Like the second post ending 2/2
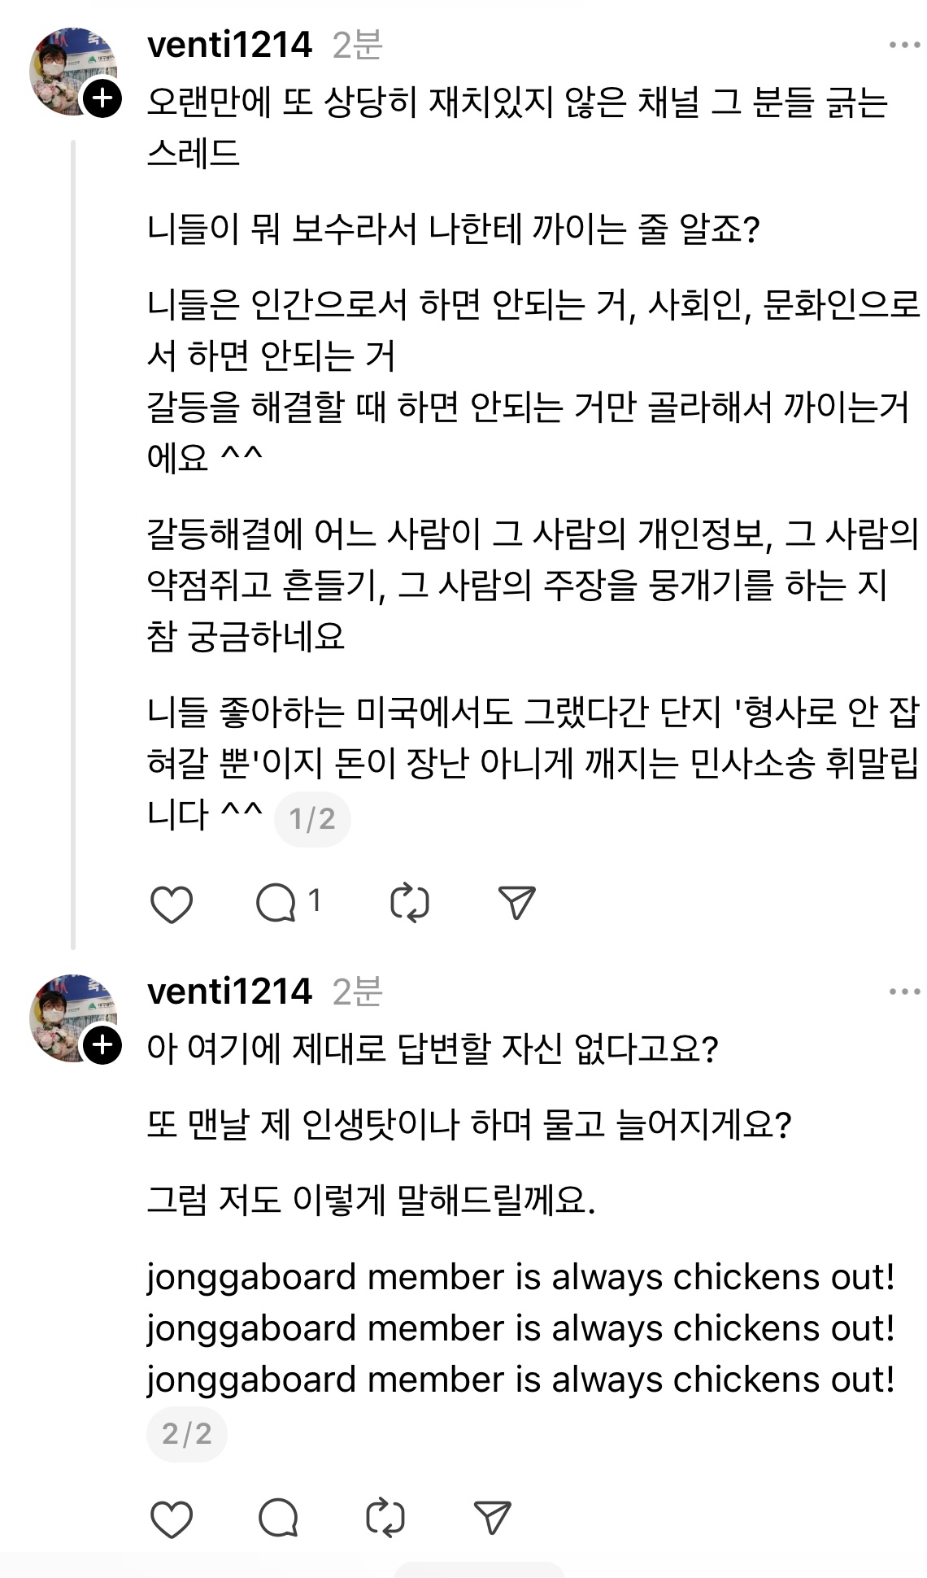927x1578 pixels. click(x=172, y=1519)
